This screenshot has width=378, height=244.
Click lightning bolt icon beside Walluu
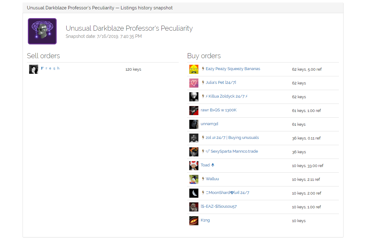pos(203,179)
